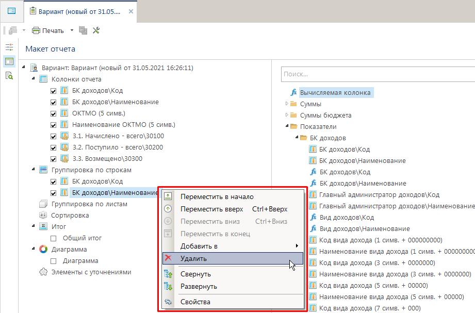
Task: Select Код вида дохода (1 симв. + 000000000)
Action: 381,240
